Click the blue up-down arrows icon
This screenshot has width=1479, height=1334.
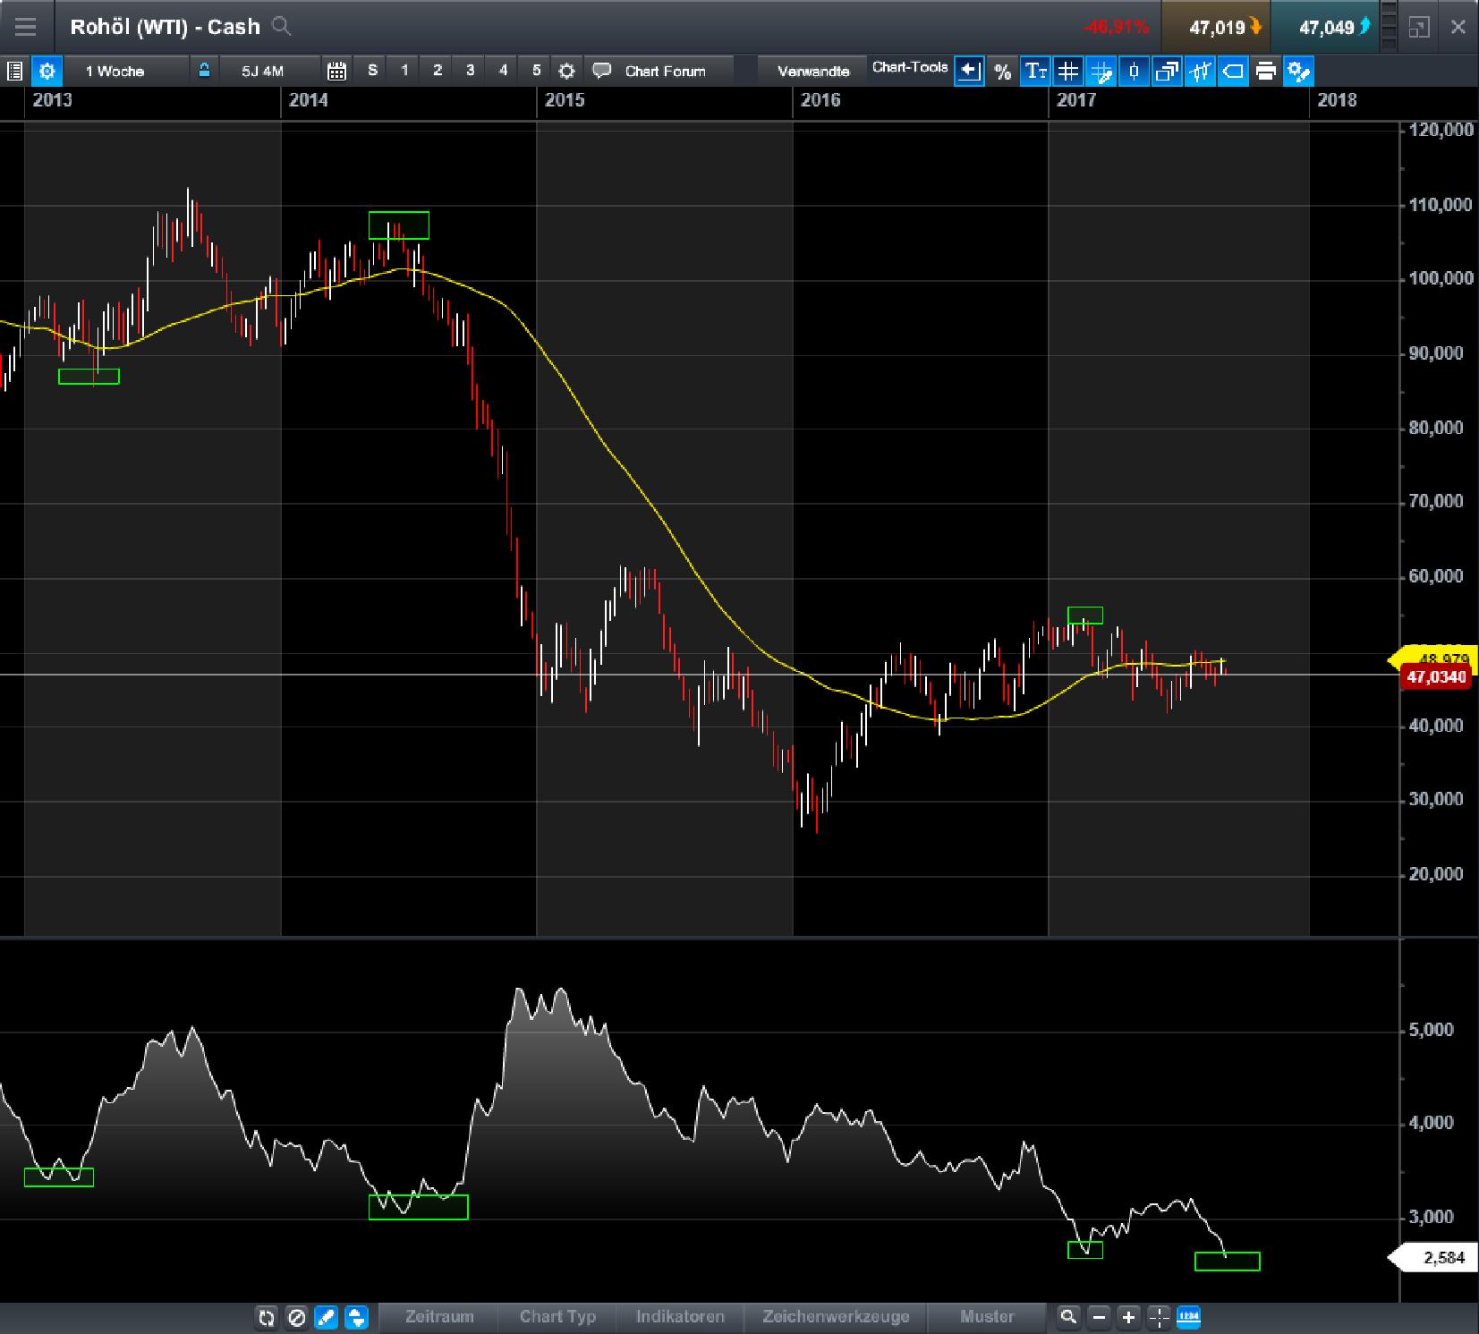[x=357, y=1316]
